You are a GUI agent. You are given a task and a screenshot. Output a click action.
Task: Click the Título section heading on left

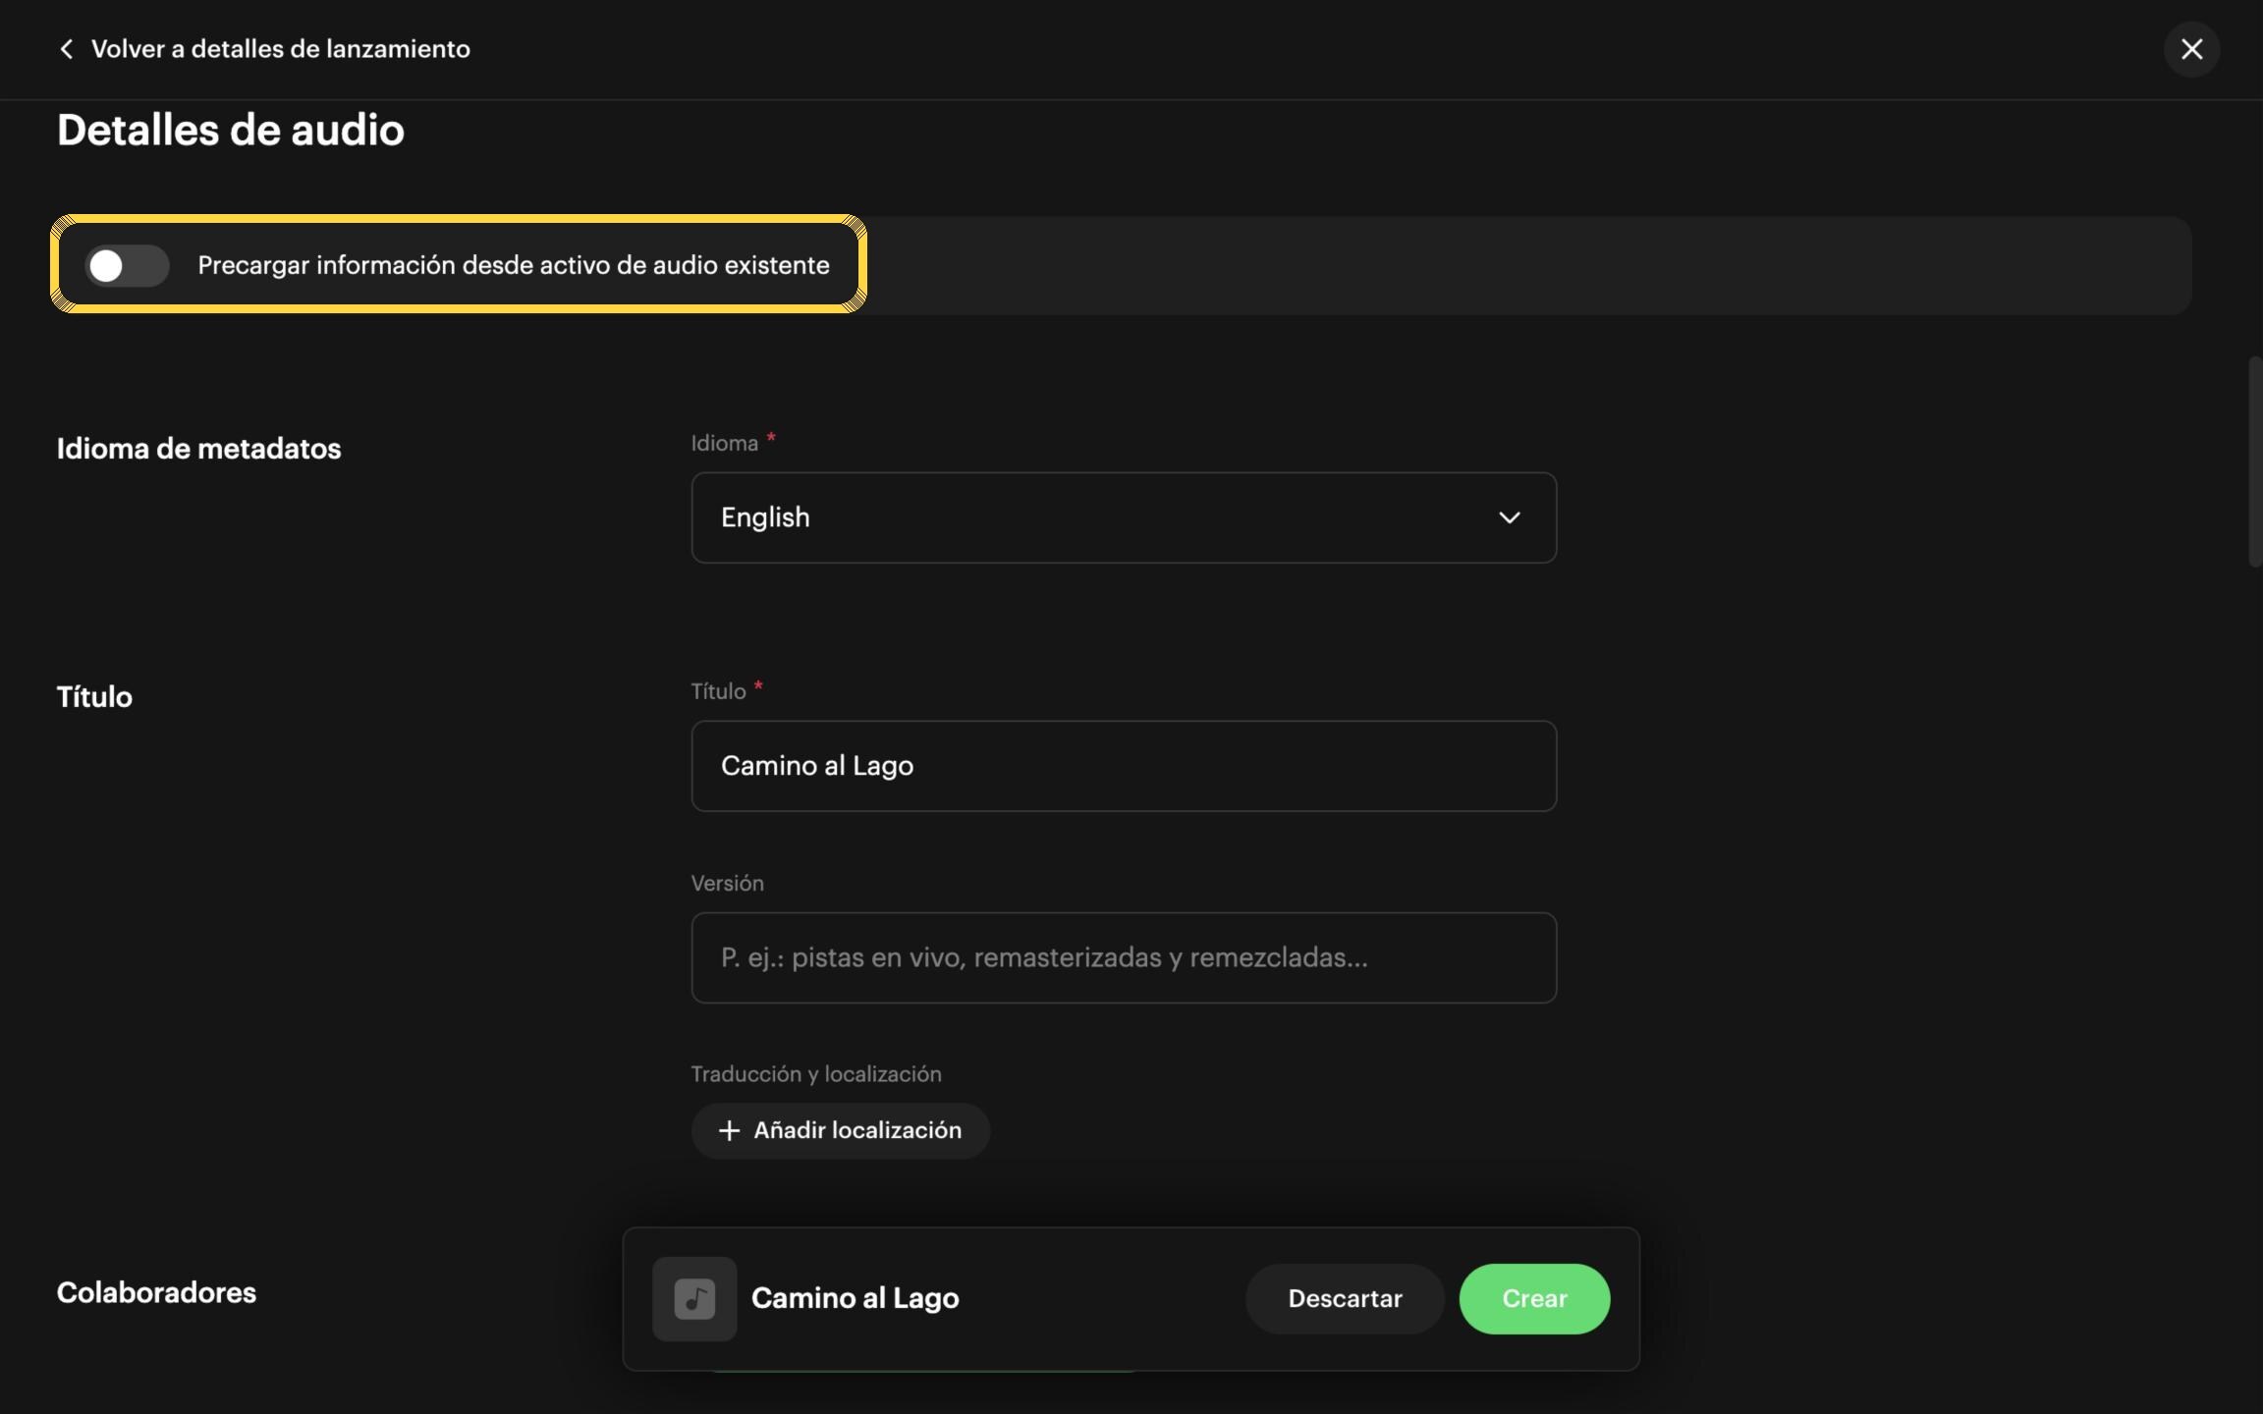tap(94, 697)
